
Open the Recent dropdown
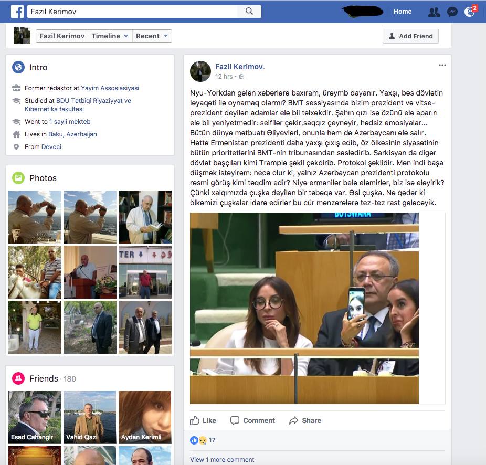click(x=152, y=36)
